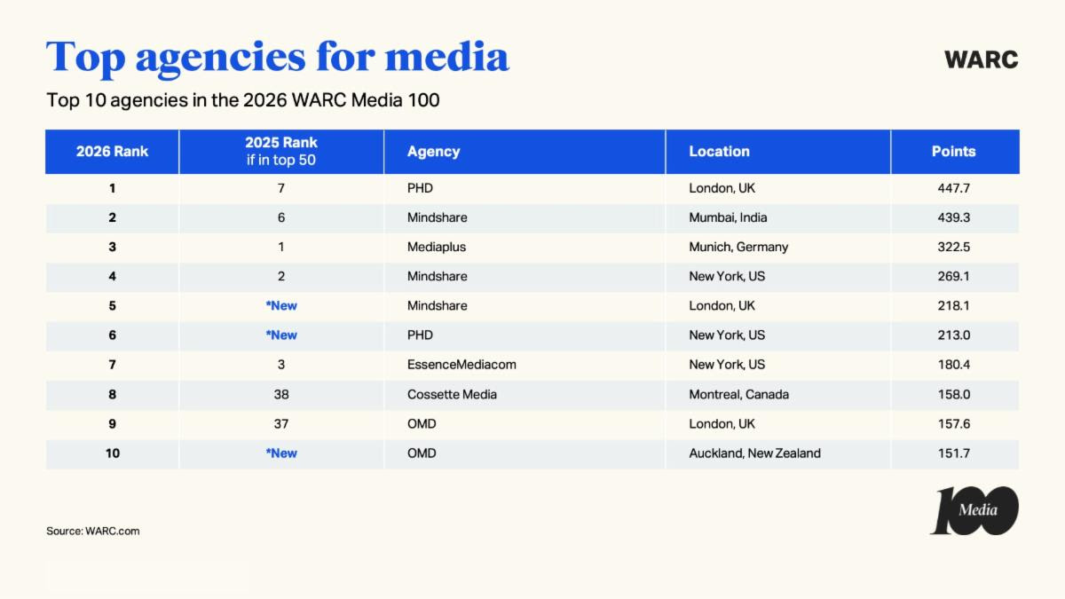Select the blue *New marker for rank 10
1065x599 pixels.
[x=280, y=453]
